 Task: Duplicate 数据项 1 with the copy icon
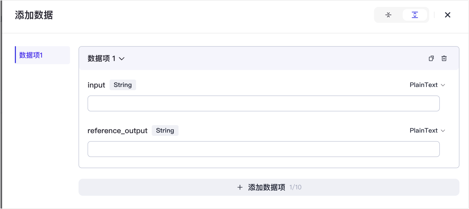click(431, 58)
